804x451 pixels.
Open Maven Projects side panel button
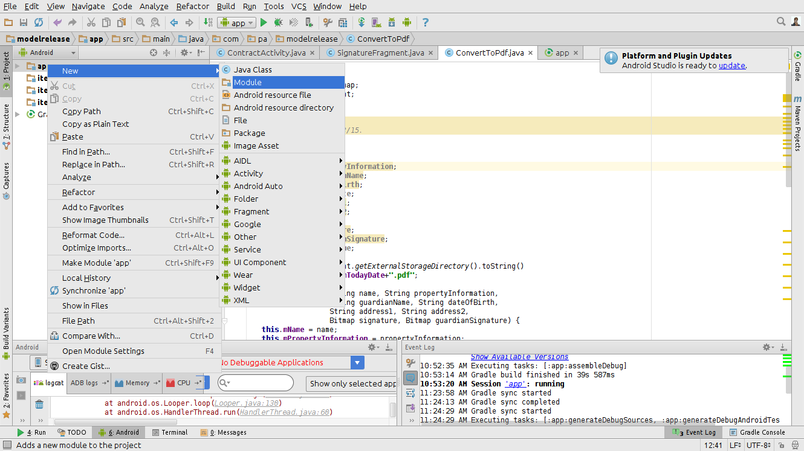click(x=797, y=123)
